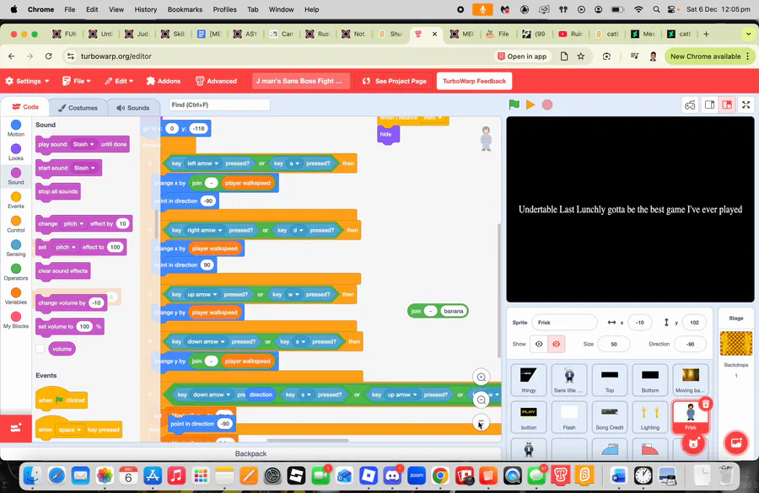Select the Control block category
The height and width of the screenshot is (493, 759).
click(16, 224)
